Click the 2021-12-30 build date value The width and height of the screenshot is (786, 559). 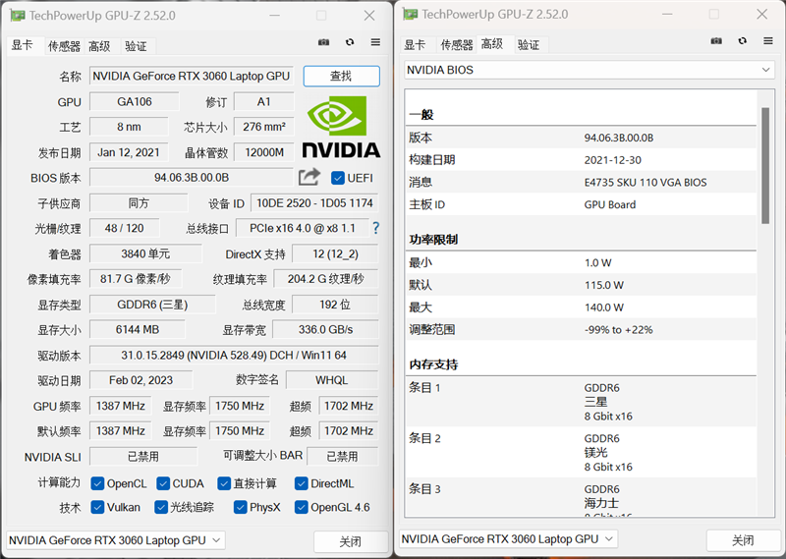pos(612,160)
